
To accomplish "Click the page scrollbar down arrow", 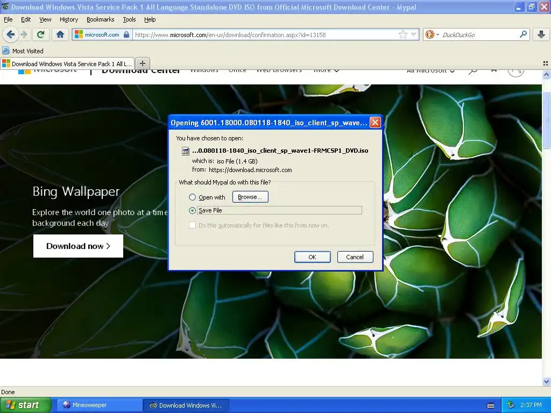I will (x=546, y=381).
